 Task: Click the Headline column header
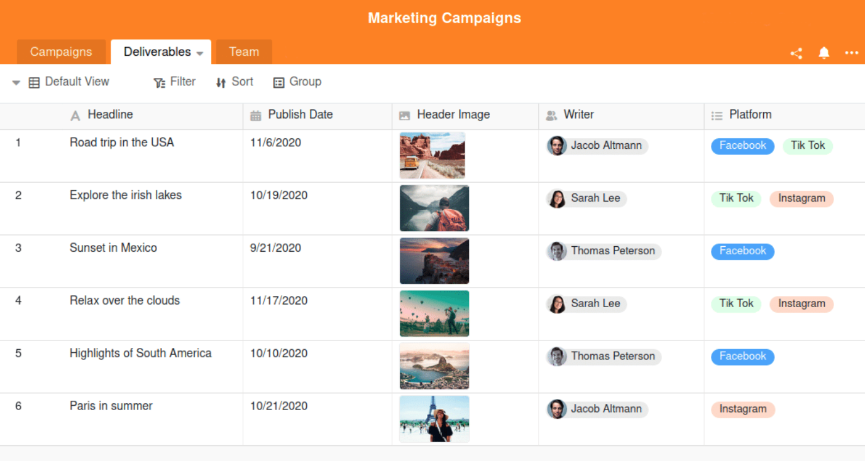(x=110, y=115)
